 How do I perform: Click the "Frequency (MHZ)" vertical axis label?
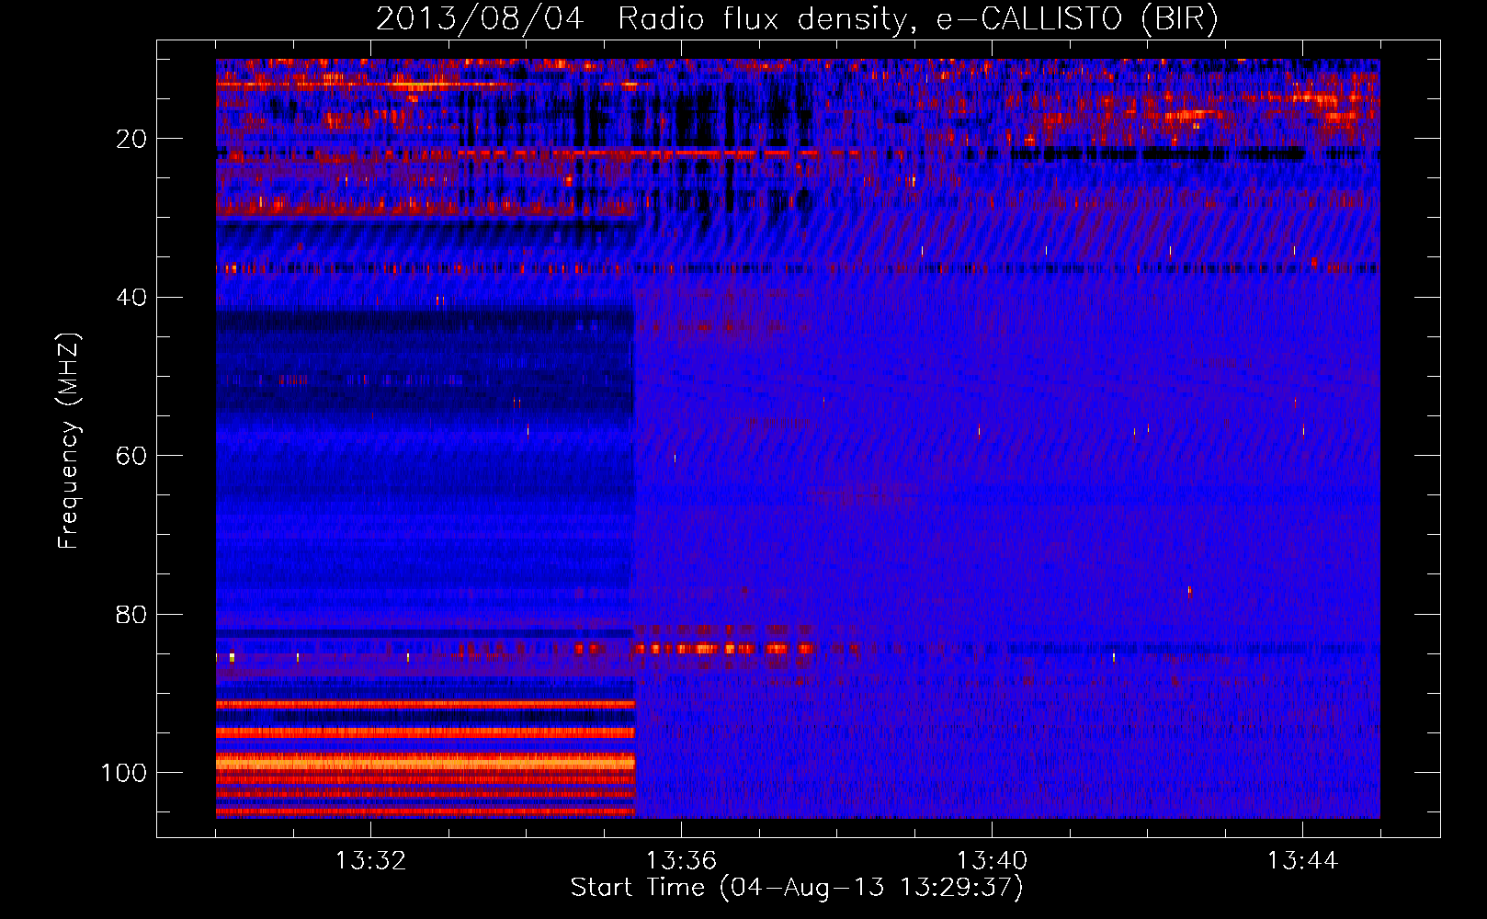(69, 441)
